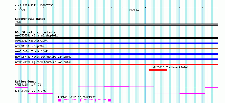Click the gray 7q33 cytogenetic band bar
225x103 pixels.
pyautogui.click(x=116, y=25)
